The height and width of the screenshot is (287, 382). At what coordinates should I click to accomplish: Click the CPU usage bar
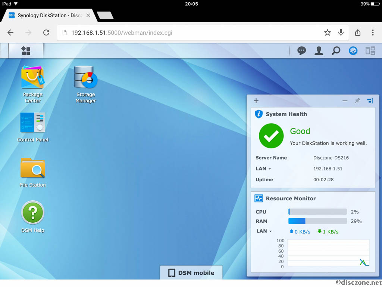pos(317,212)
